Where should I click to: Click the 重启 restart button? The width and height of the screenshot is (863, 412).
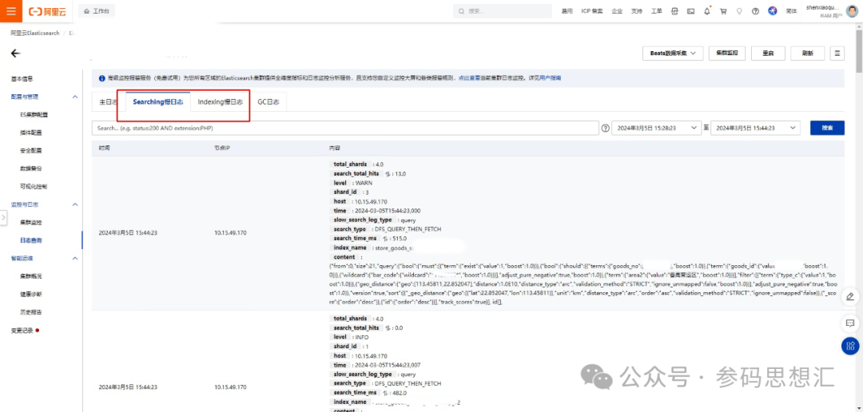[769, 53]
